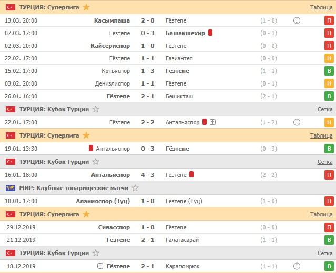This screenshot has width=336, height=273.
Task: Toggle star next to first Кубок Турции header
Action: click(95, 109)
